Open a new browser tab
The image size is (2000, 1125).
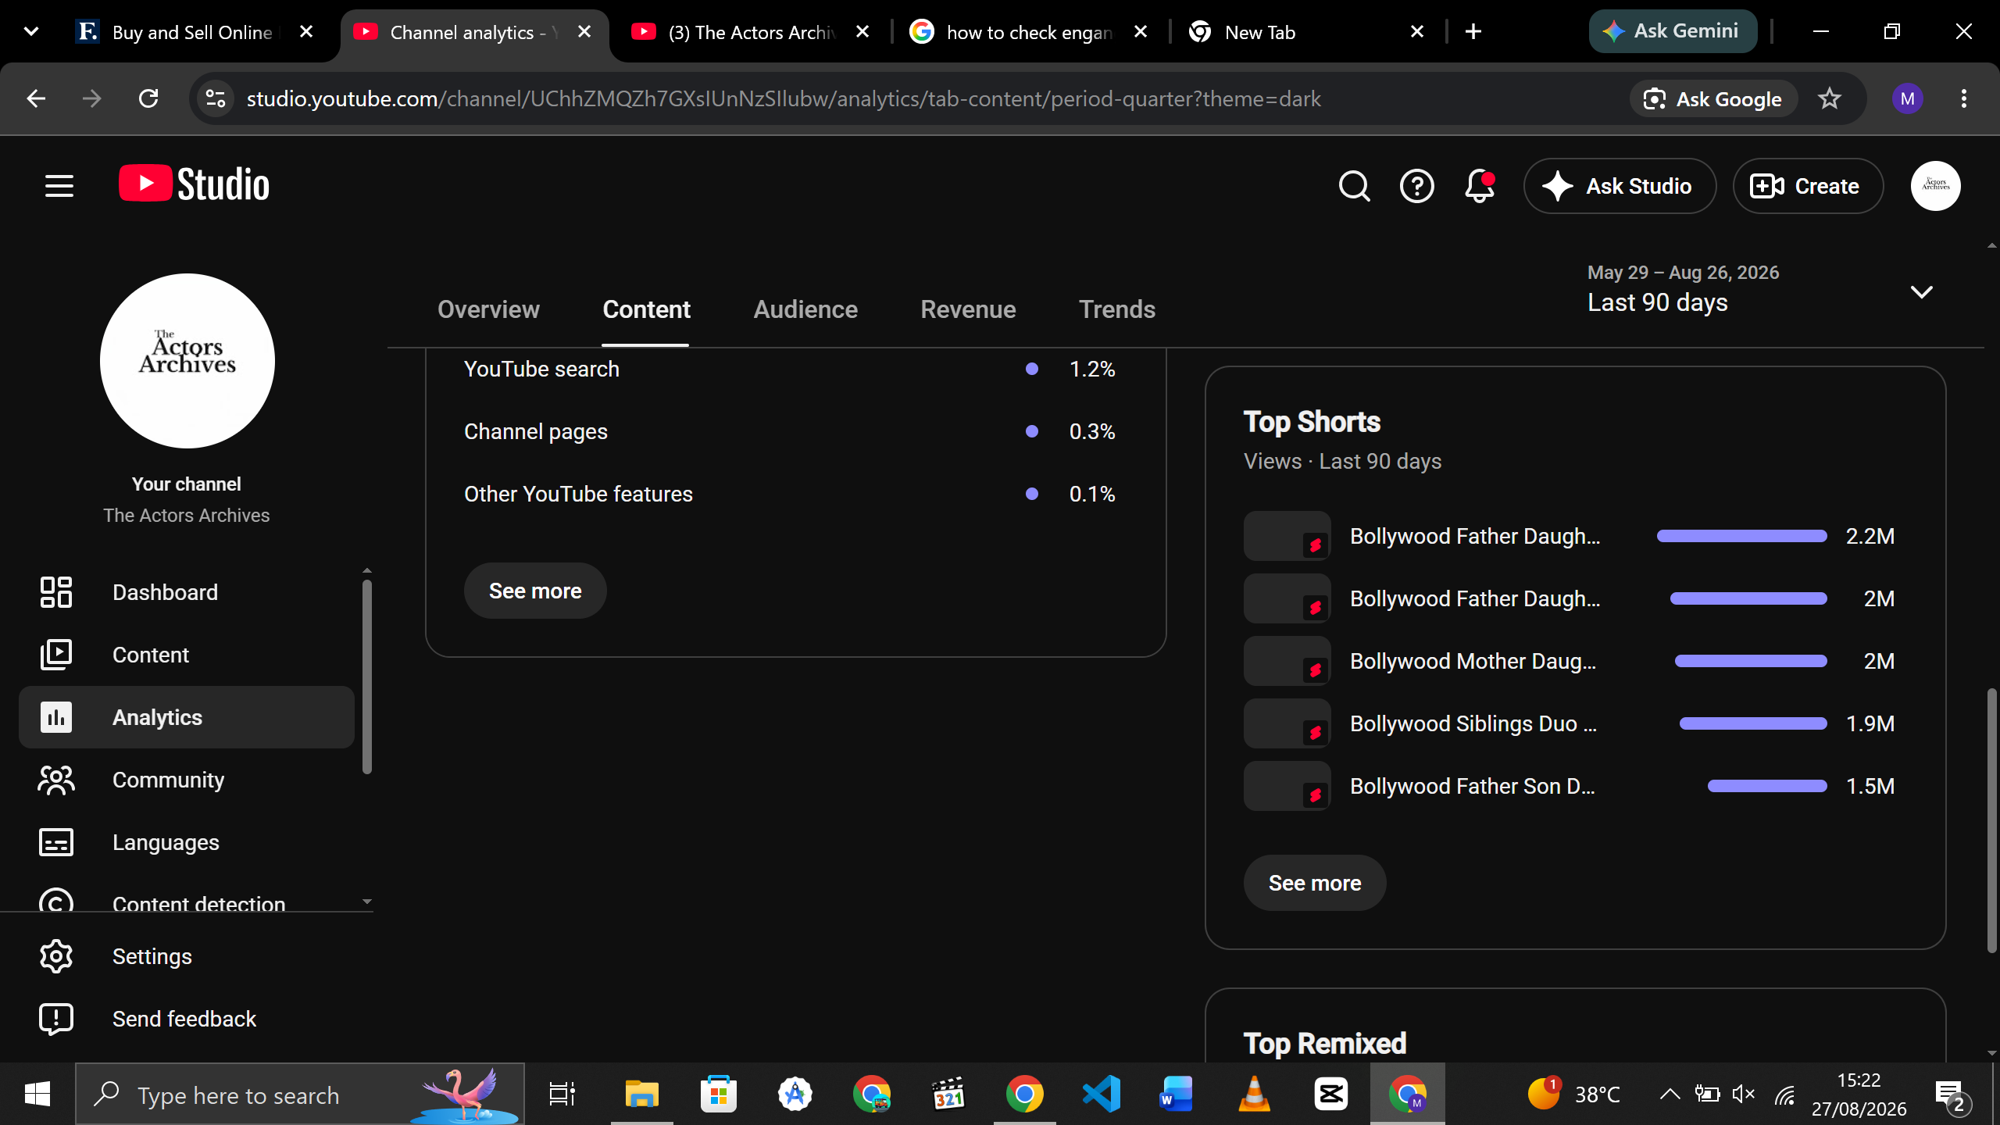(1473, 32)
